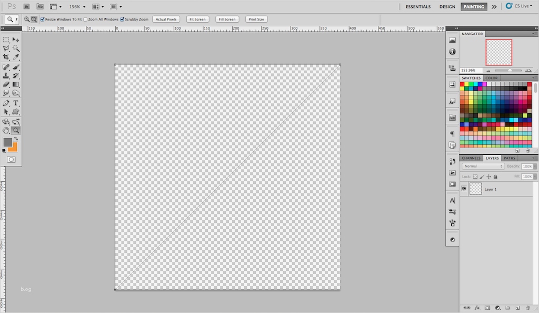Screen dimensions: 539x313
Task: Select the Healing Brush tool
Action: [x=6, y=67]
